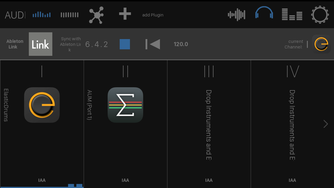Click the 'add Plugin' label

pos(153,15)
